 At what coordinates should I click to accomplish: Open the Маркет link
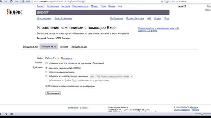tap(95, 6)
